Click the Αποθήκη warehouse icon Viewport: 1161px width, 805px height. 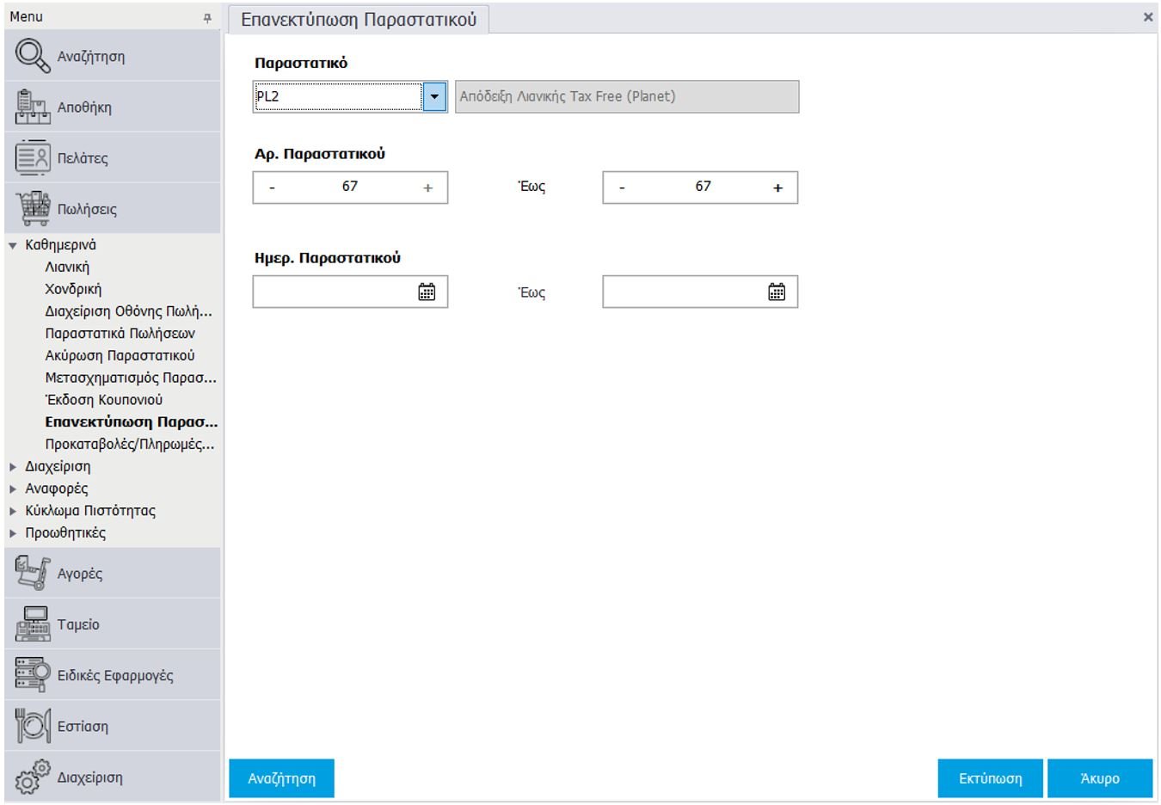point(33,107)
